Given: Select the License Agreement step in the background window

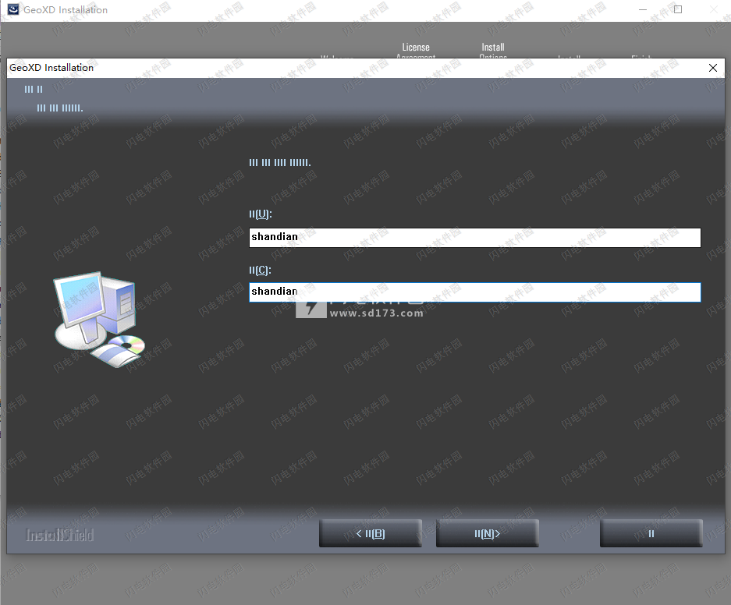Looking at the screenshot, I should click(x=416, y=51).
